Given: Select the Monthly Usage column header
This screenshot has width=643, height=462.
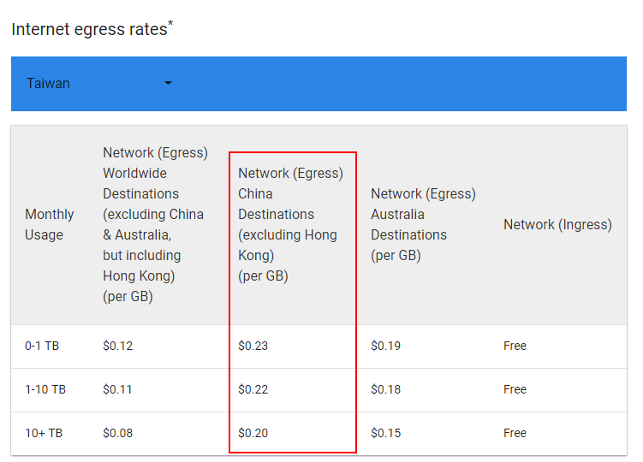Looking at the screenshot, I should coord(49,224).
